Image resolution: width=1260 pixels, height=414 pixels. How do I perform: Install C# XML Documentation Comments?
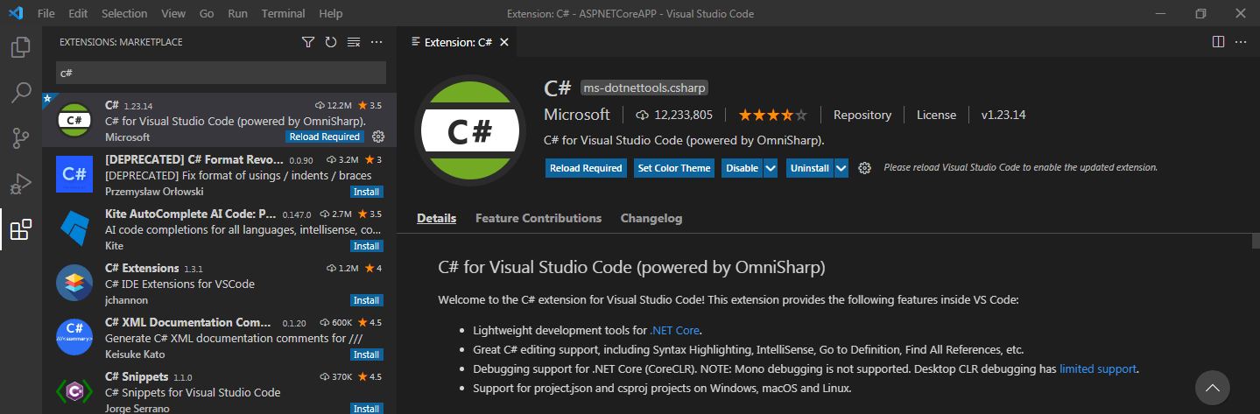[x=366, y=354]
